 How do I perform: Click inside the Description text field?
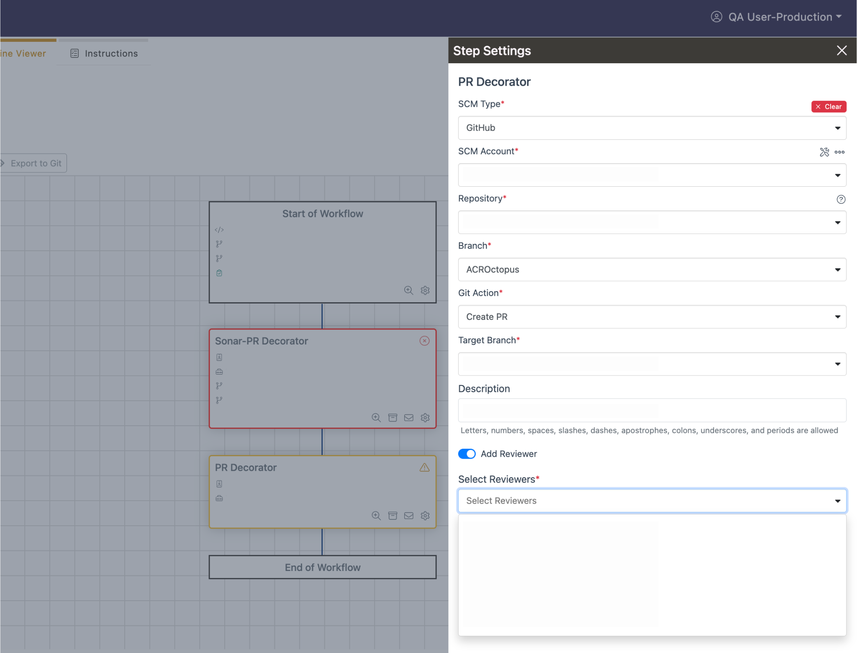652,410
